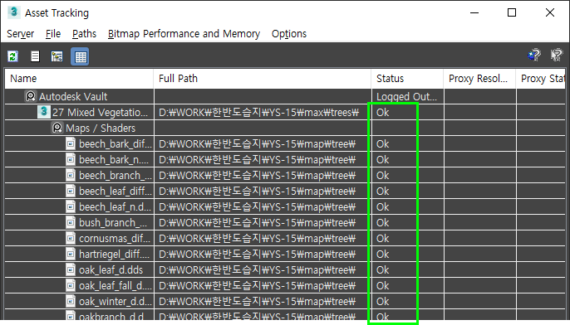Open the Help globe icon
This screenshot has height=325, width=570.
point(534,56)
